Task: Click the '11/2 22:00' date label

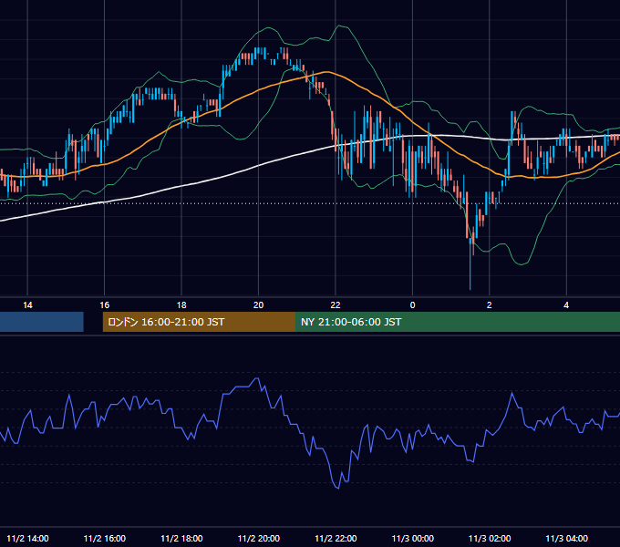Action: pos(336,538)
